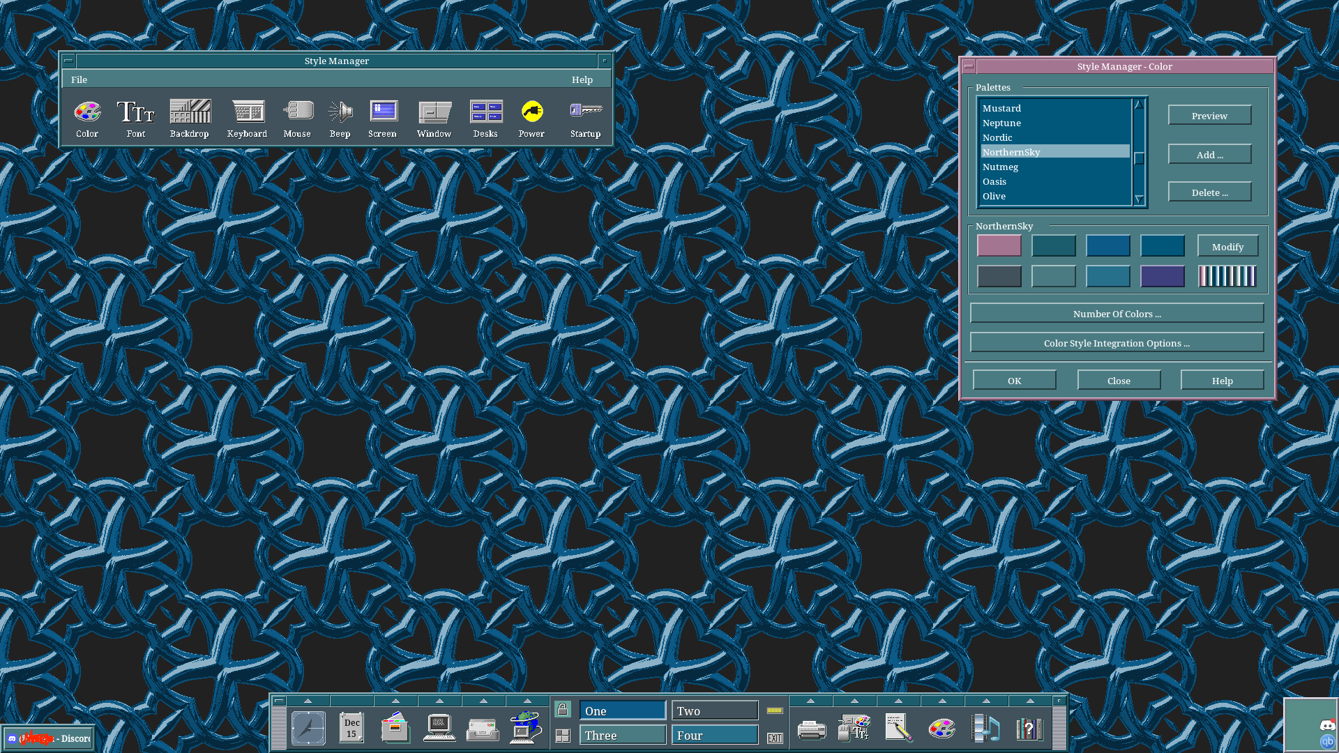
Task: Expand the subpanel arrow above the terminal icon
Action: pyautogui.click(x=439, y=701)
